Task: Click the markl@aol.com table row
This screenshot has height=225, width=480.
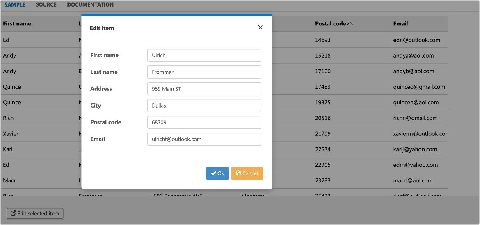Action: point(224,180)
